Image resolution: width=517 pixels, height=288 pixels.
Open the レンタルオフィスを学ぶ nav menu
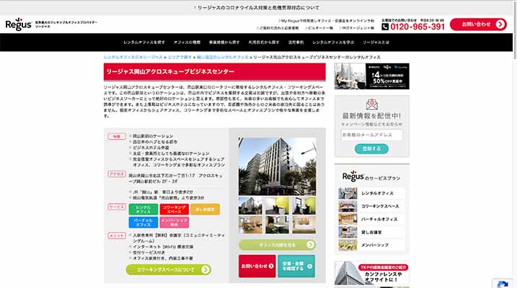[x=333, y=42]
